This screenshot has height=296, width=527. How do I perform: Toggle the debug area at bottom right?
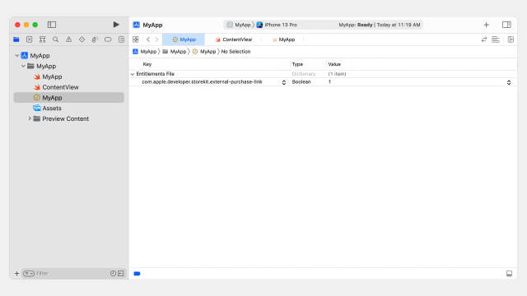click(x=509, y=274)
